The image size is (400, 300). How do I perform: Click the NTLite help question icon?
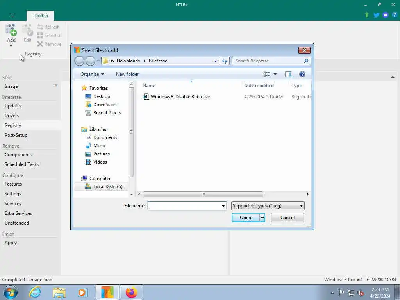395,15
